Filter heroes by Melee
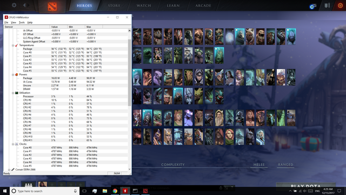 pos(259,165)
